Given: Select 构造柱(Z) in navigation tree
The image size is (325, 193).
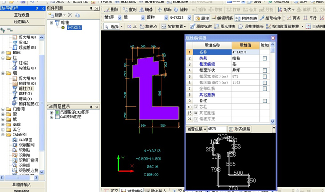Looking at the screenshot, I should pos(27,68).
